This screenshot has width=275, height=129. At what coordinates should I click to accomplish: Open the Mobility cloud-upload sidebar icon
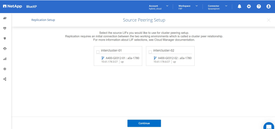tap(5, 48)
